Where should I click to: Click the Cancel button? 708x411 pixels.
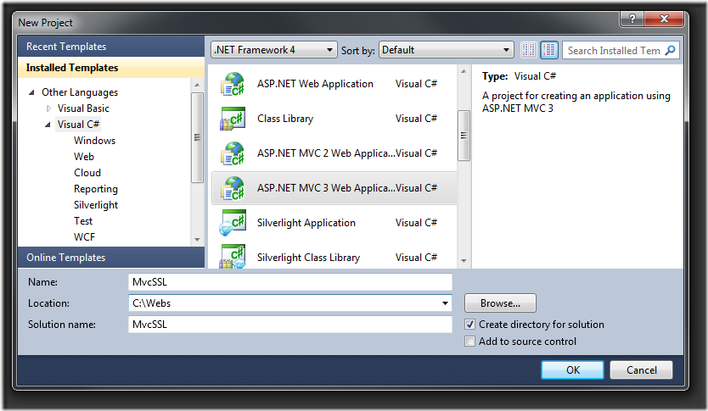coord(641,370)
